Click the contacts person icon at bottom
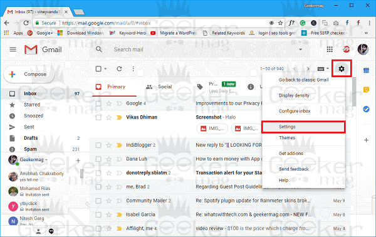 tap(38, 231)
